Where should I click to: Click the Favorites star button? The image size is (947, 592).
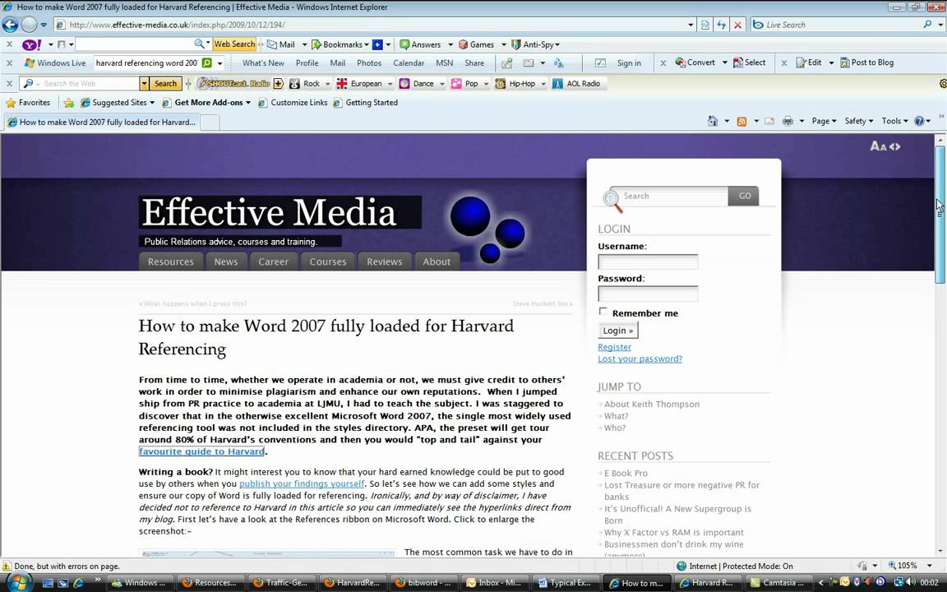pyautogui.click(x=28, y=103)
